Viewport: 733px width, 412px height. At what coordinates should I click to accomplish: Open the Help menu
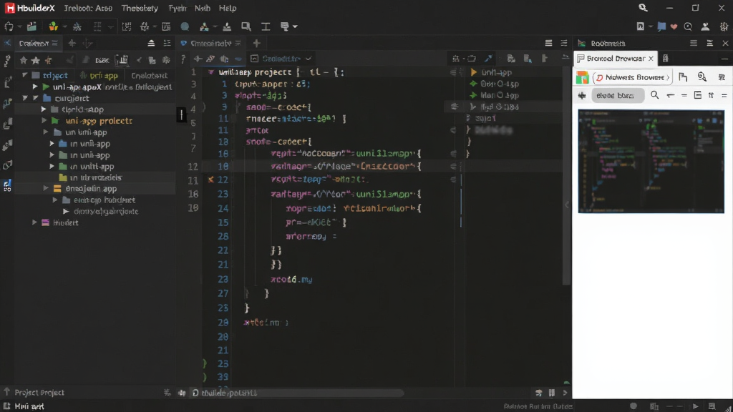pyautogui.click(x=228, y=8)
